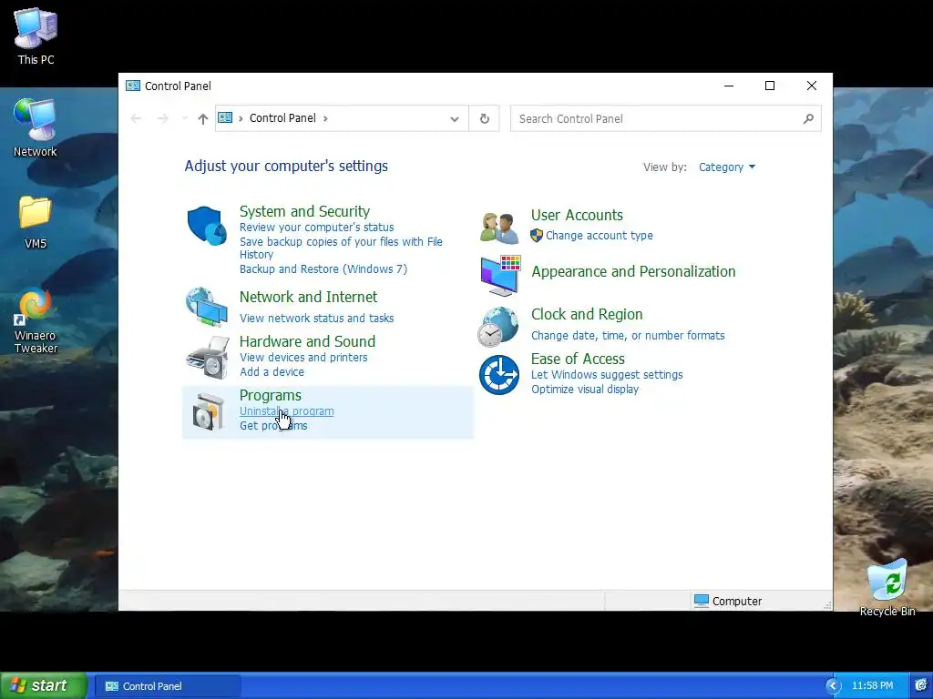Select the Network desktop icon

point(36,128)
